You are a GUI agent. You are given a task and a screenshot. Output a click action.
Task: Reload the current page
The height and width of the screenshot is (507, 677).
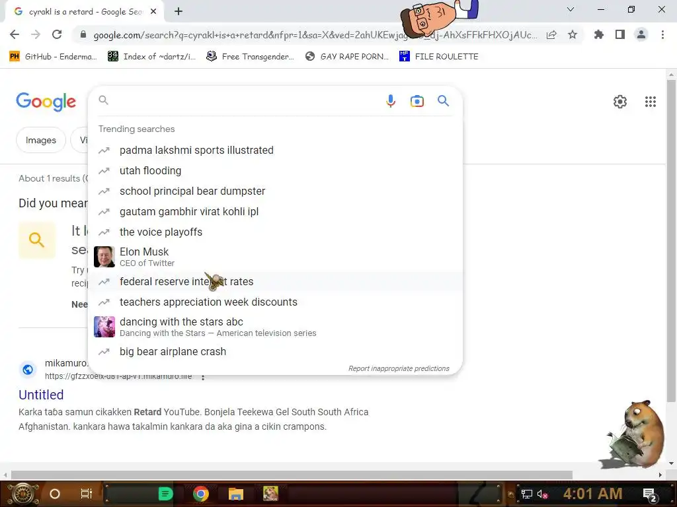pos(57,34)
